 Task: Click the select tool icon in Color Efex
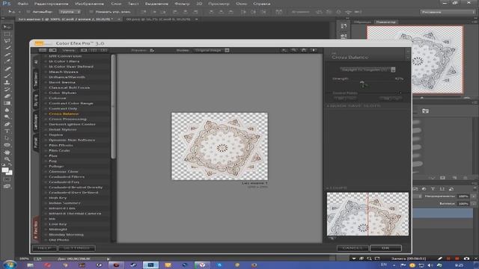284,50
